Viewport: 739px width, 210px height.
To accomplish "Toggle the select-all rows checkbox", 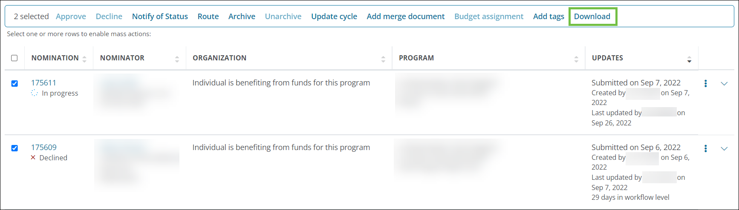I will pyautogui.click(x=14, y=58).
